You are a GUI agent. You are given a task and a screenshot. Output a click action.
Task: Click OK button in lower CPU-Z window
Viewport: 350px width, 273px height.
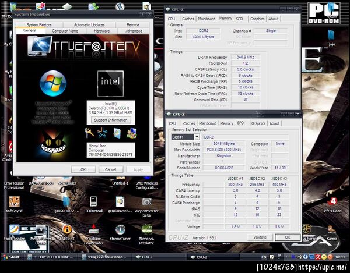pyautogui.click(x=288, y=237)
